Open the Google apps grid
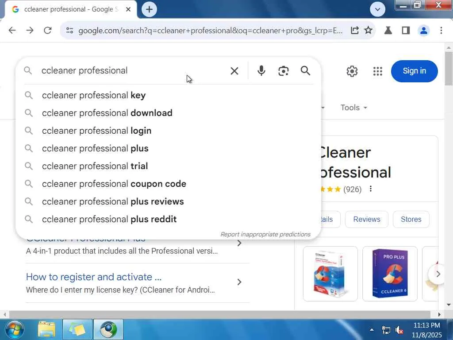This screenshot has height=340, width=453. pos(377,71)
